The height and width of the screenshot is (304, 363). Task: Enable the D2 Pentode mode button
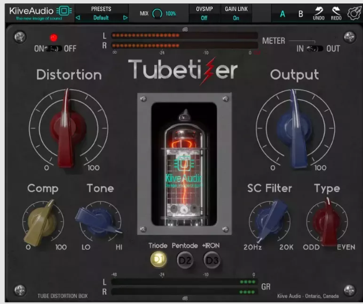point(185,260)
